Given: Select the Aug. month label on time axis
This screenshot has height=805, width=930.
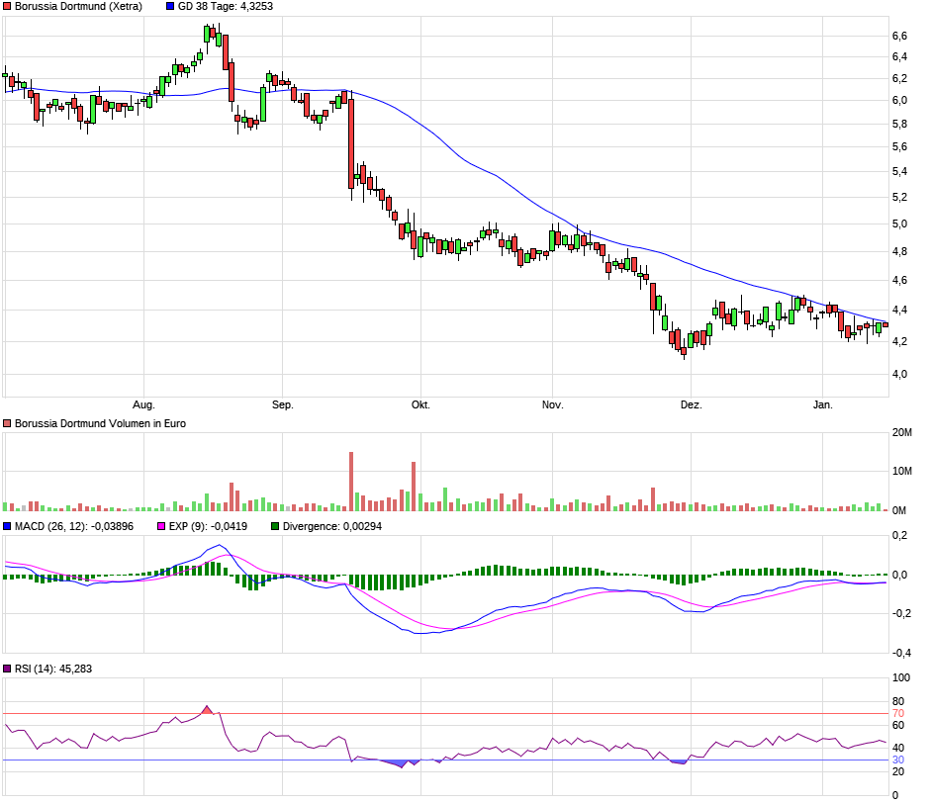Looking at the screenshot, I should coord(144,405).
